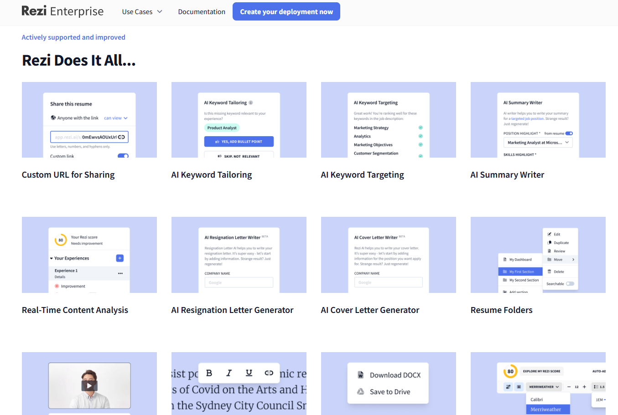Open AI Resignation Letter Generator title

232,310
